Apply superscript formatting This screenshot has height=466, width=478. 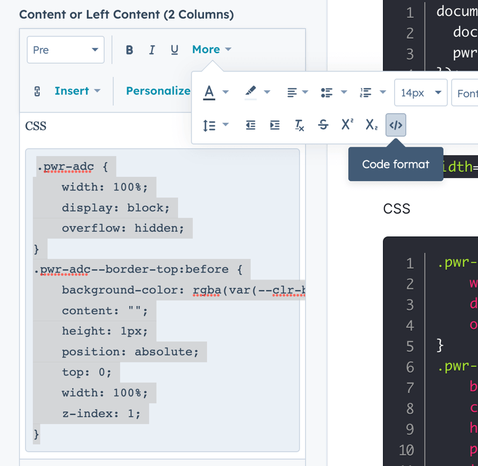pos(346,124)
